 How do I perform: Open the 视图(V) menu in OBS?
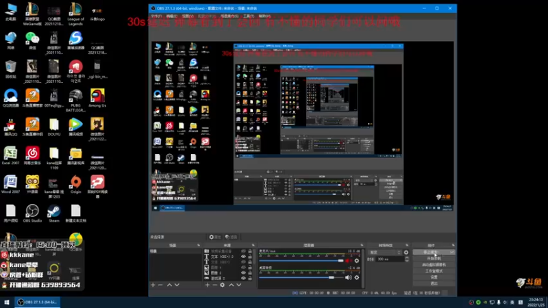tap(188, 16)
